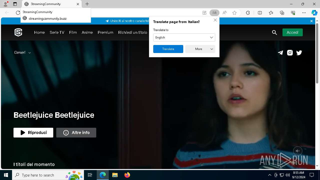This screenshot has width=320, height=180.
Task: Close the Translate popup
Action: tap(215, 20)
